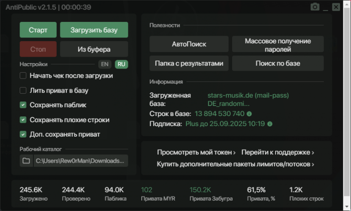Uncheck 'Сохранять паблик' option

pos(23,105)
